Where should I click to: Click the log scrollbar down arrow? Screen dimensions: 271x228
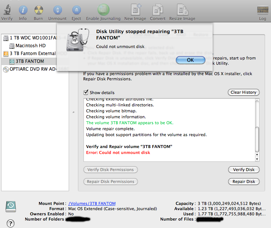257,159
